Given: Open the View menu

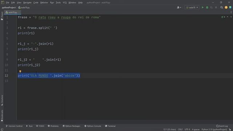Looking at the screenshot, I should pos(19,3).
